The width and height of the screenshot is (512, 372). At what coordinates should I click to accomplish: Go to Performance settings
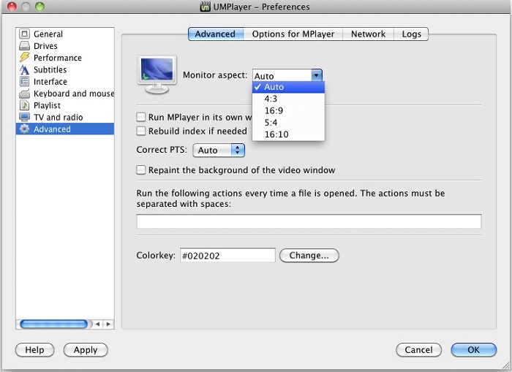(65, 58)
